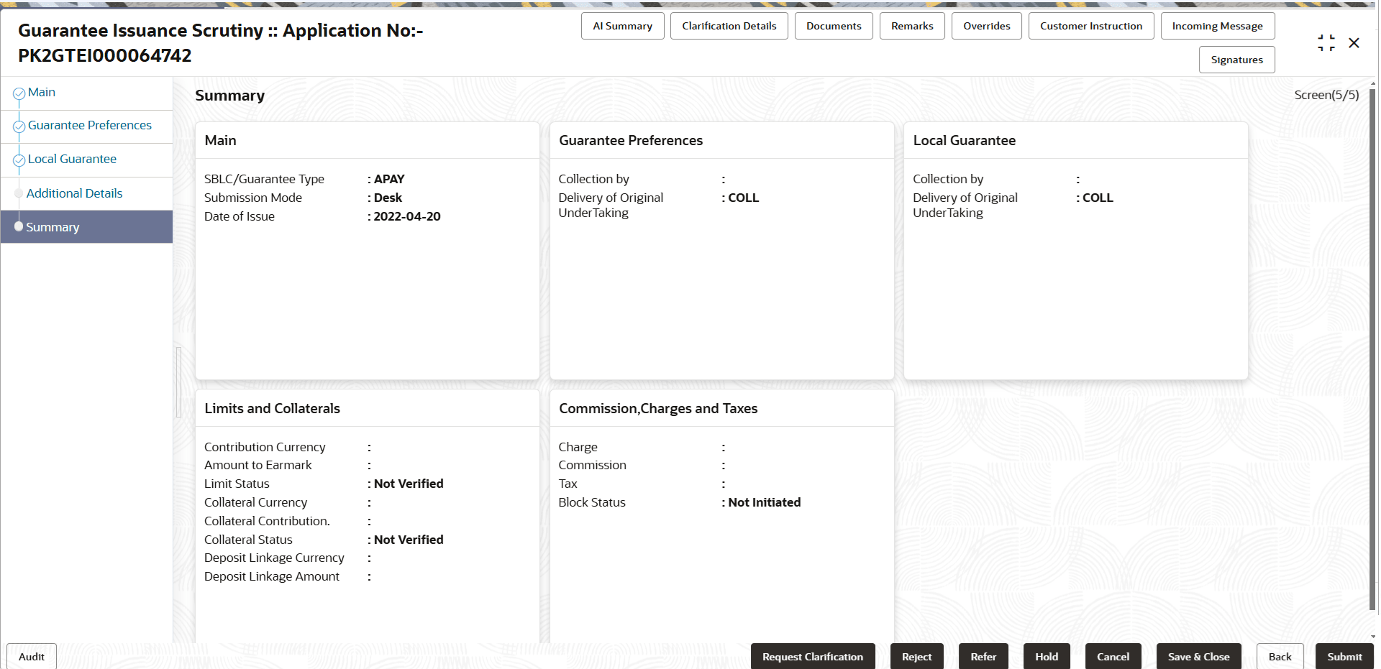Submit the guarantee application
1381x669 pixels.
1345,657
